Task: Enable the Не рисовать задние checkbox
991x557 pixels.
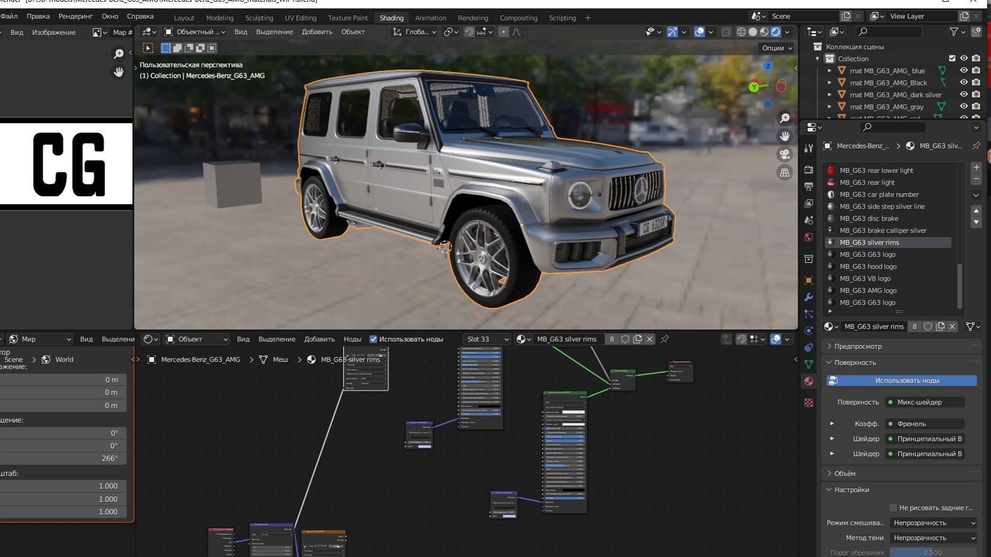Action: tap(893, 507)
